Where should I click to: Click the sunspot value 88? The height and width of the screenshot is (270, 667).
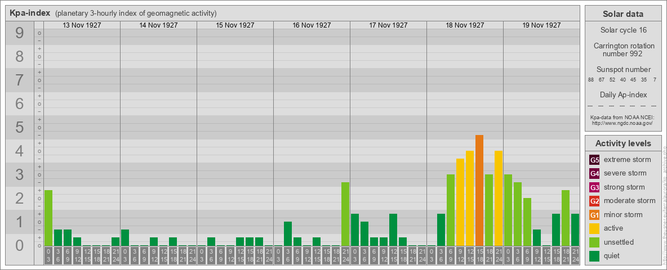[x=591, y=80]
